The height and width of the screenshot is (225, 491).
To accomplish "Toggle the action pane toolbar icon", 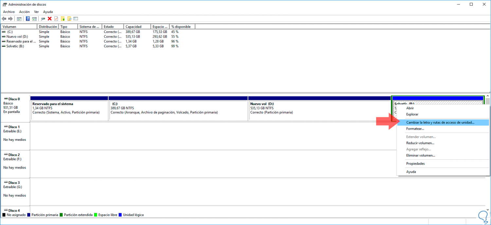I will 34,19.
